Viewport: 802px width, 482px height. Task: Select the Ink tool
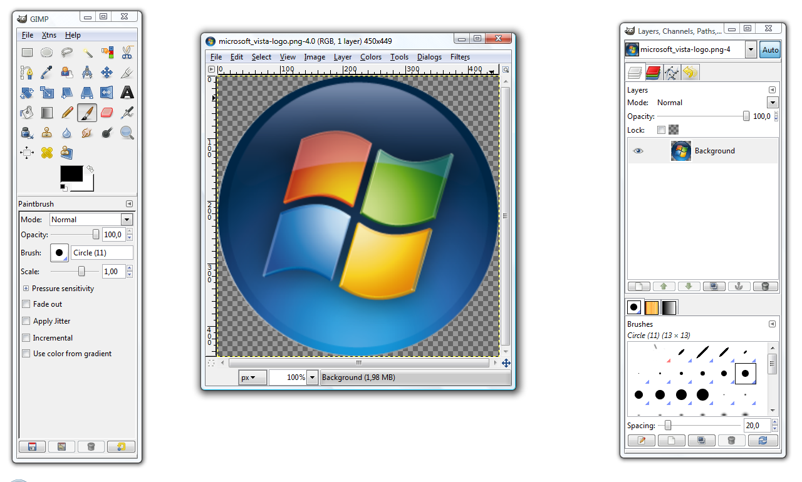click(27, 133)
